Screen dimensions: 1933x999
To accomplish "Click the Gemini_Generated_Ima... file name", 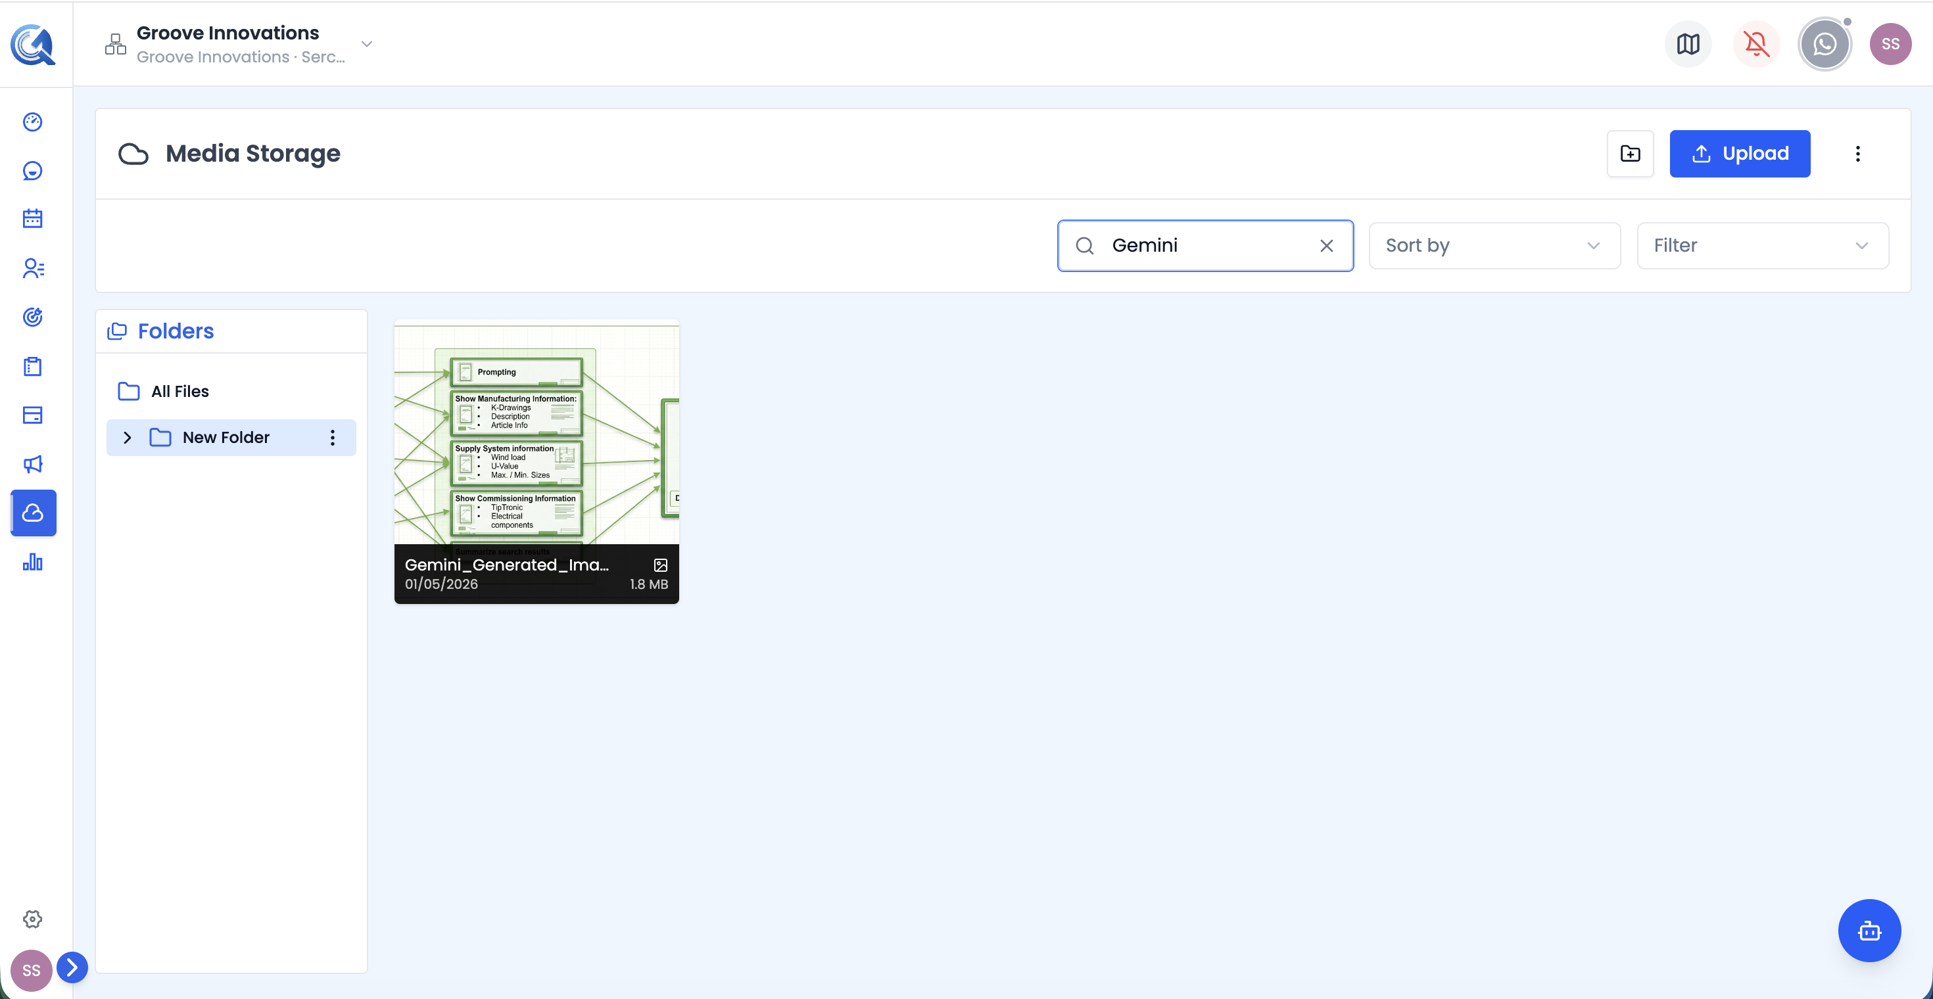I will click(508, 565).
